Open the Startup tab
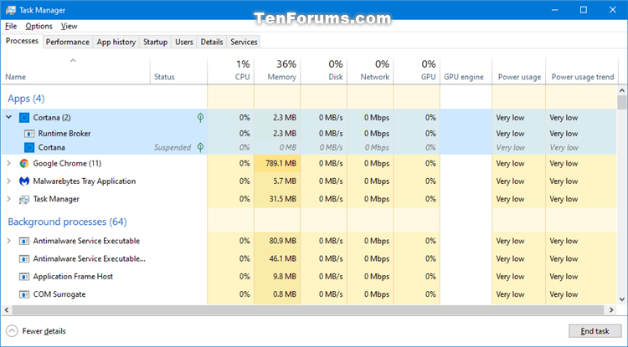The width and height of the screenshot is (628, 347). [156, 42]
